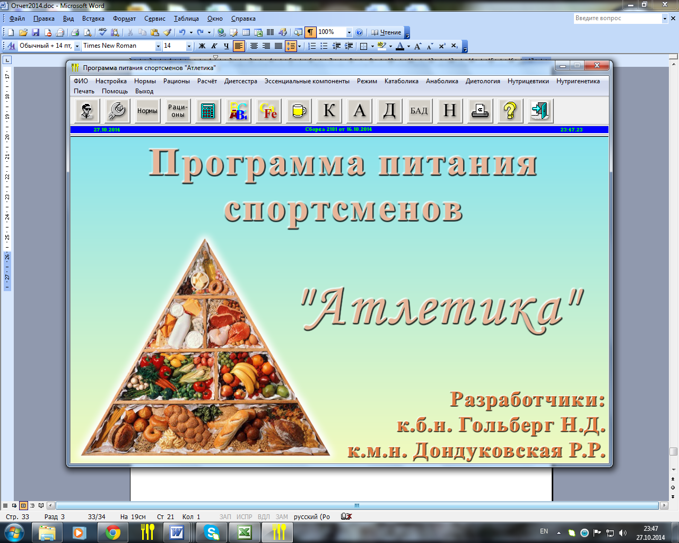Image resolution: width=679 pixels, height=543 pixels.
Task: Switch Word to Чтение reading mode
Action: pos(386,32)
